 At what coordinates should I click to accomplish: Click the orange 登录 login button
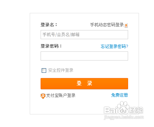(84, 84)
